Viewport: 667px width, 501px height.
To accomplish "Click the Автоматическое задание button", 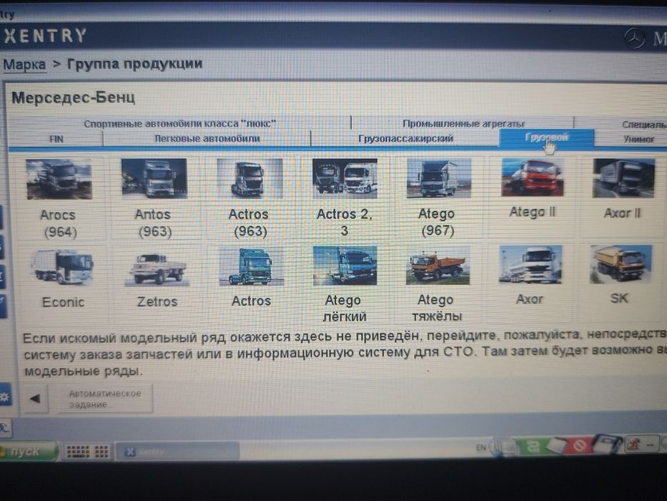I will tap(104, 399).
